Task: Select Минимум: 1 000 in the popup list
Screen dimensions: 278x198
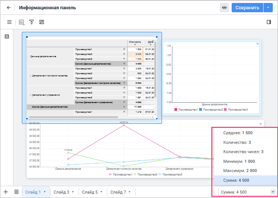Action: 245,161
